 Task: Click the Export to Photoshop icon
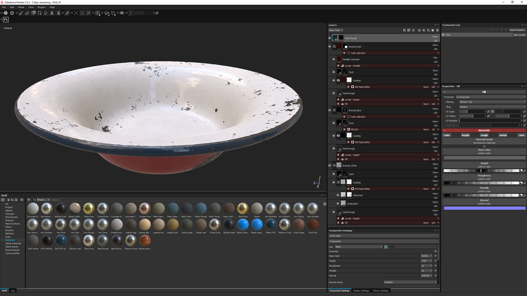coord(6,19)
